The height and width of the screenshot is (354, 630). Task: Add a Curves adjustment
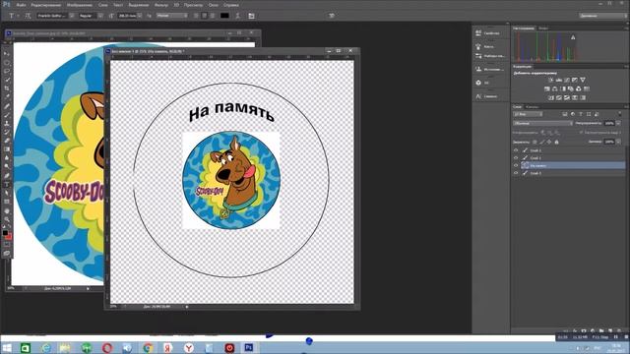pos(567,80)
